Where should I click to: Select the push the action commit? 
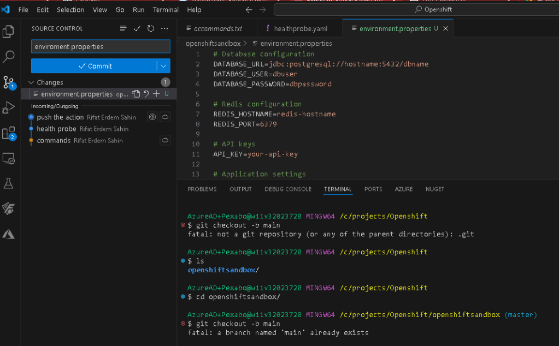(x=99, y=117)
